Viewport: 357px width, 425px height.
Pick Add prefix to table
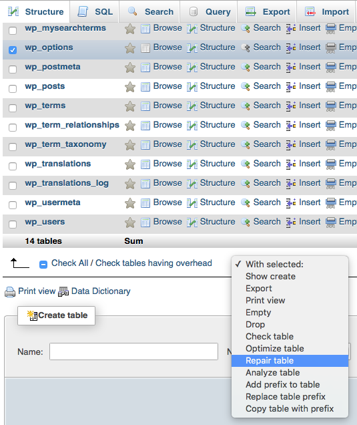pos(290,385)
